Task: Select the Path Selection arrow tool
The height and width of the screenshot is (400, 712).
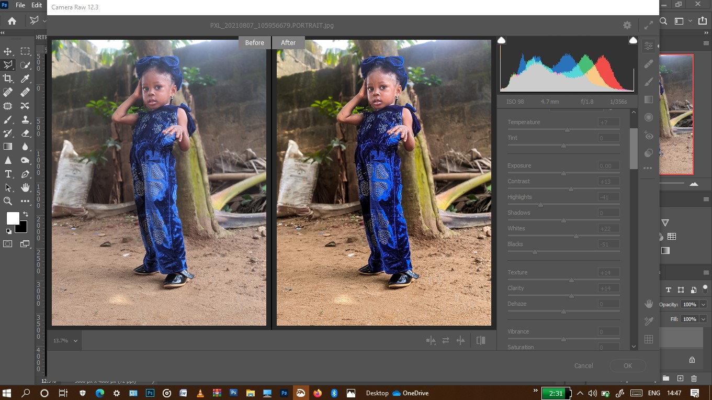Action: pos(8,187)
